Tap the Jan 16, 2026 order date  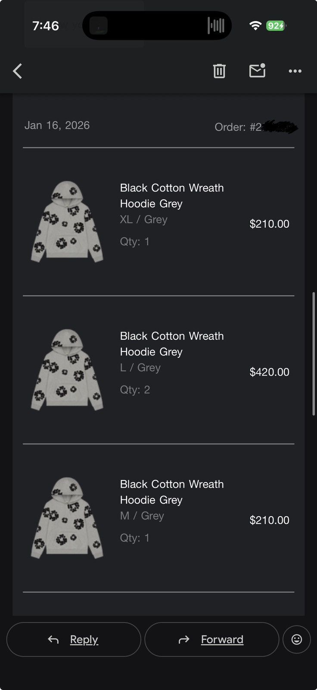(x=57, y=125)
